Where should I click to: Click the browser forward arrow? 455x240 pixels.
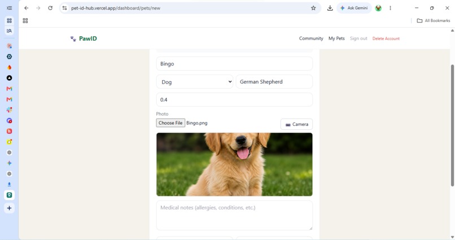(x=38, y=8)
